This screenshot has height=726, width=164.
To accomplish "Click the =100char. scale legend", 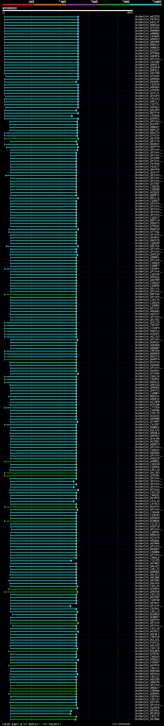I will pyautogui.click(x=122, y=724).
